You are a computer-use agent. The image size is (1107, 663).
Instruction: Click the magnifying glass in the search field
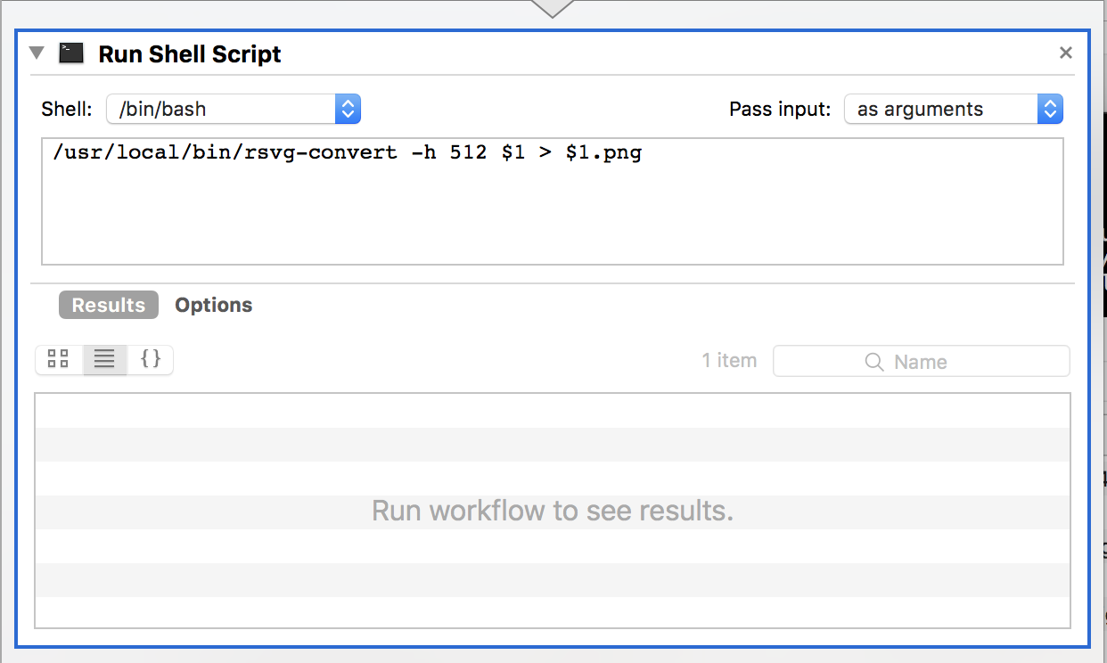click(x=874, y=362)
